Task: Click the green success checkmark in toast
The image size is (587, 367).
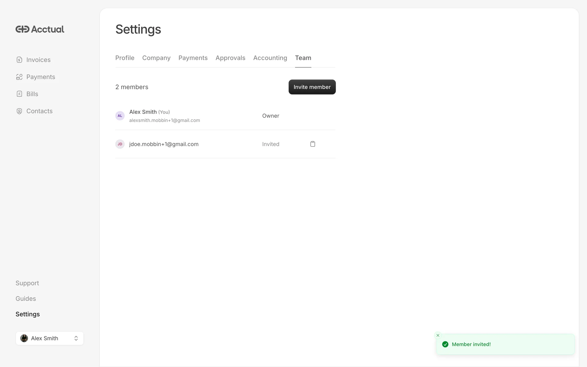Action: click(x=445, y=344)
